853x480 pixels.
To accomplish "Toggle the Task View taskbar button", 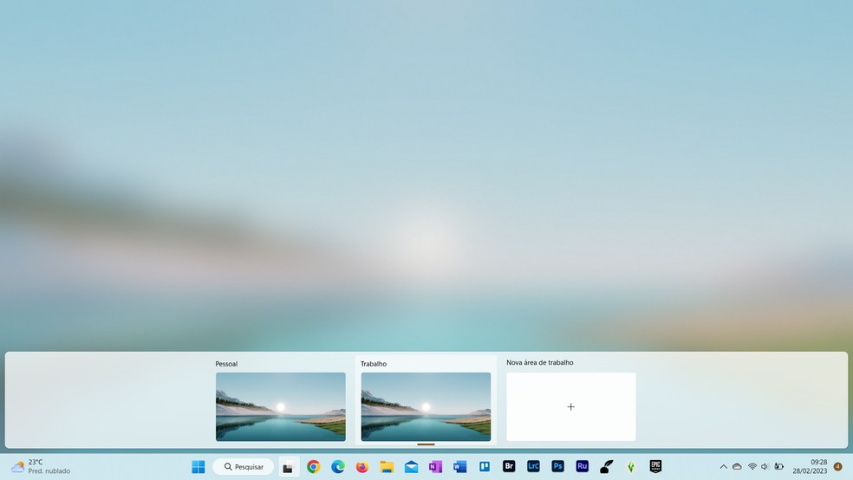I will coord(289,467).
